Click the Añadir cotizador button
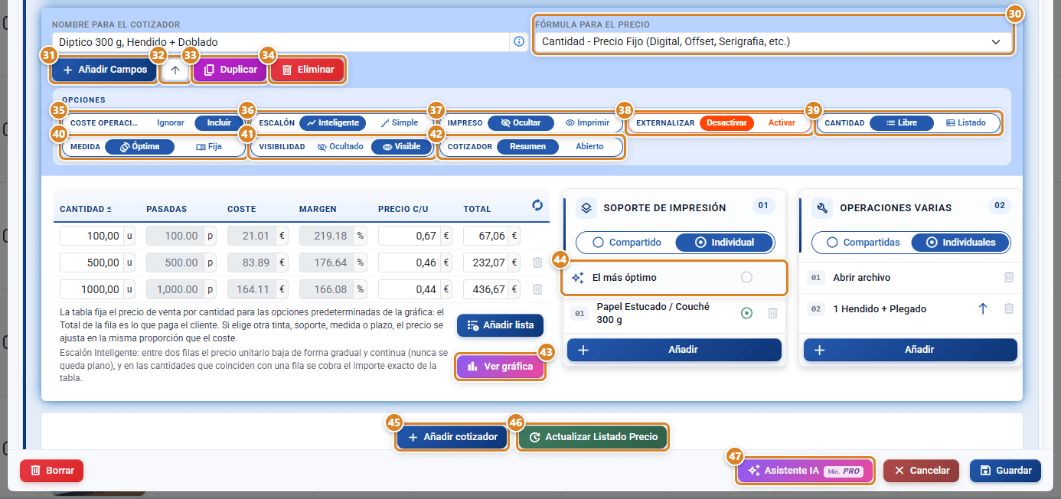1061x499 pixels. point(452,437)
